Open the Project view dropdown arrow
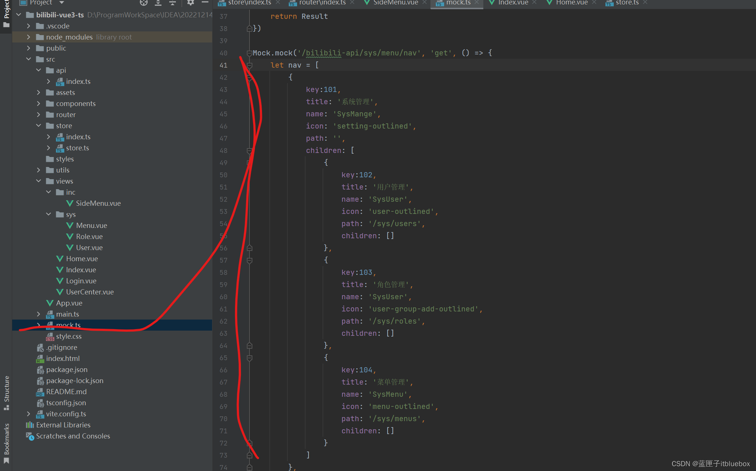The width and height of the screenshot is (756, 471). pos(62,3)
